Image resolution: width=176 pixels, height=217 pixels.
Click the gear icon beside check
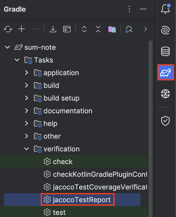pyautogui.click(x=47, y=161)
